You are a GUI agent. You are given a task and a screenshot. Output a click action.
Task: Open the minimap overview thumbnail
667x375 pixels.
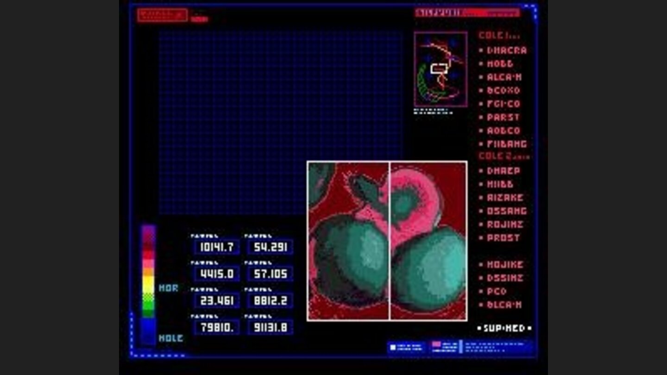click(x=440, y=69)
